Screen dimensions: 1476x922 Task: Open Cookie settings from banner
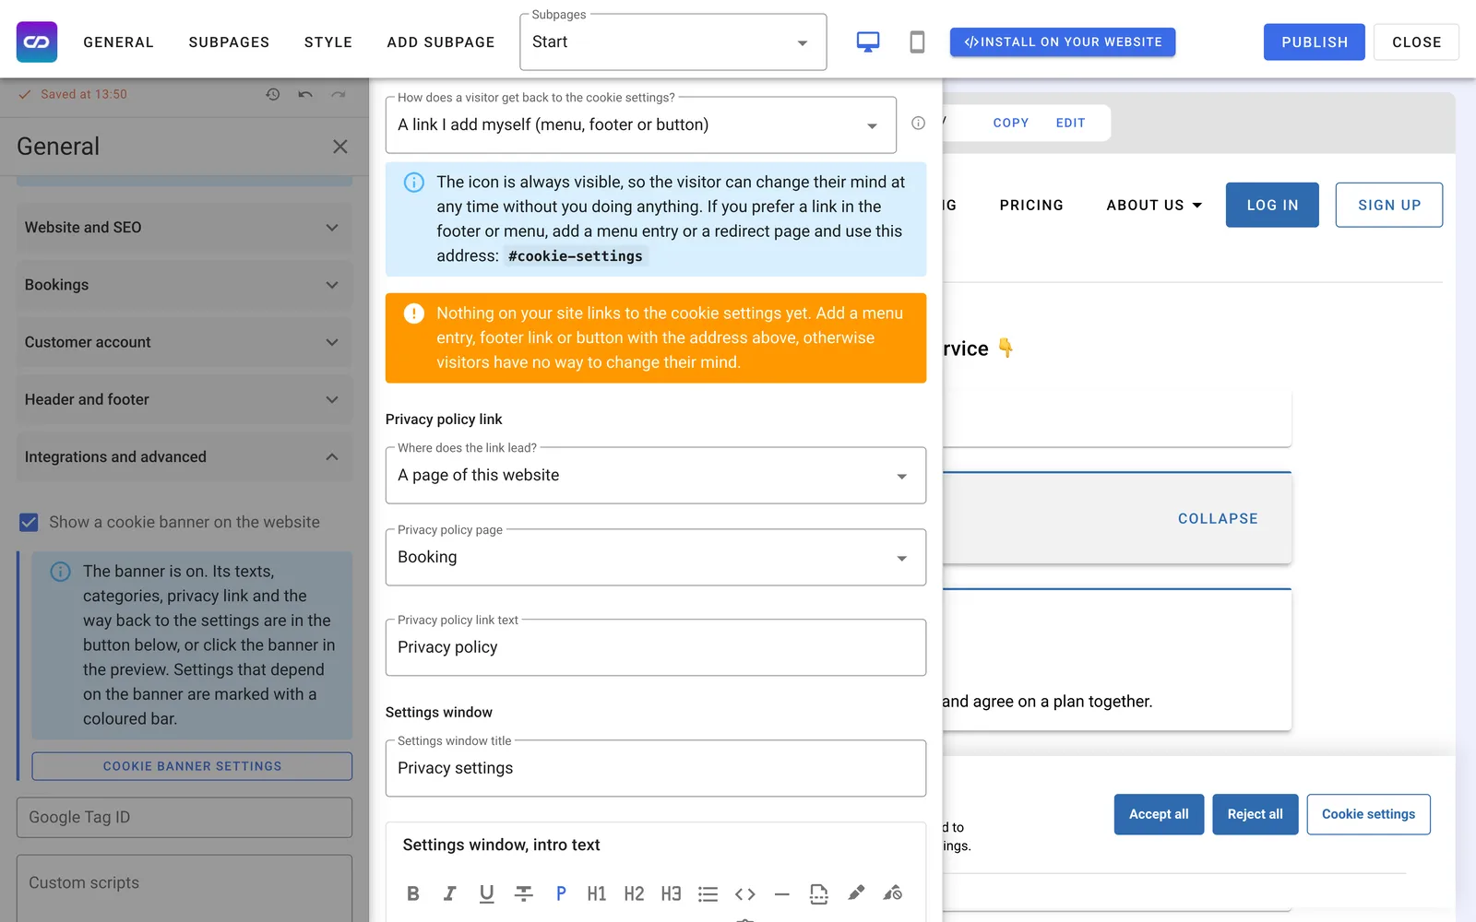(x=1368, y=815)
